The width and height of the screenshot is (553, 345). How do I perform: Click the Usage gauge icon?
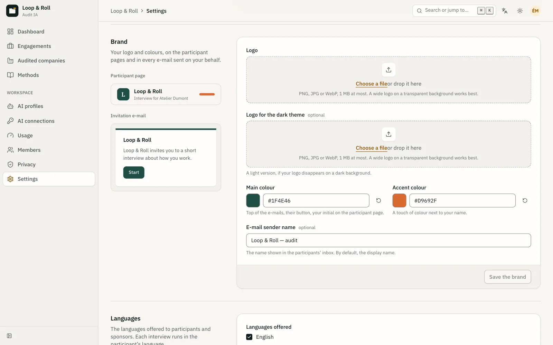click(10, 136)
